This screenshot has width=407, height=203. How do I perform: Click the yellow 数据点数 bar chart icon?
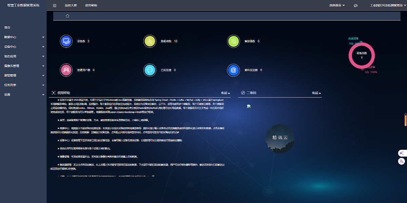coord(149,41)
